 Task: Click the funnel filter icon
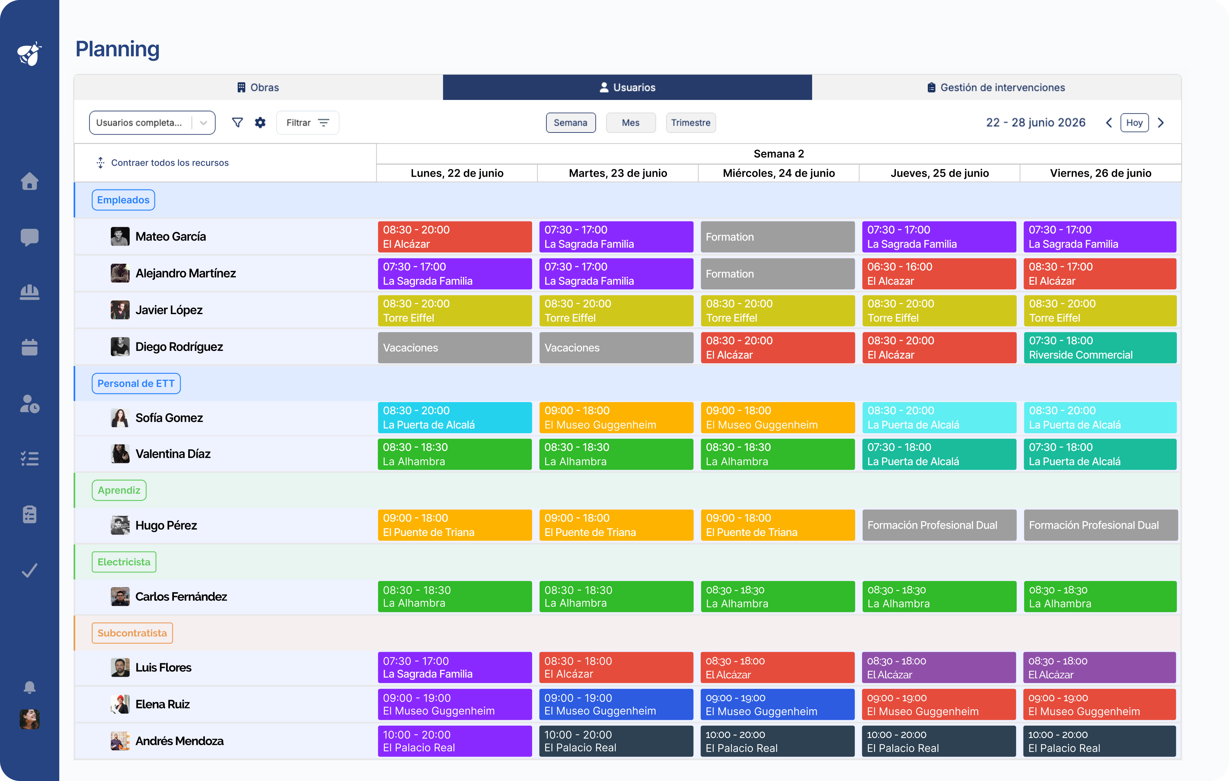tap(237, 122)
